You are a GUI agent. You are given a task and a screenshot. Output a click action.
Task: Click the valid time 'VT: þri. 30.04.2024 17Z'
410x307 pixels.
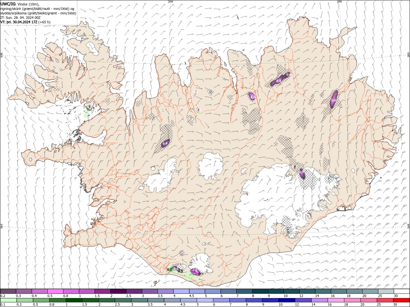(x=19, y=22)
